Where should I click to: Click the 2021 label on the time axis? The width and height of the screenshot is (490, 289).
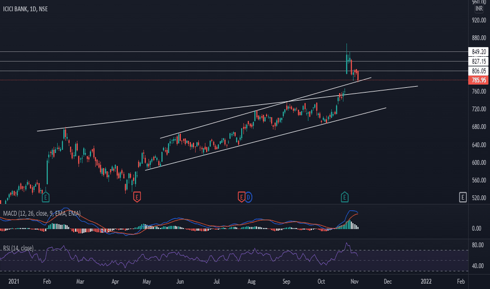tap(14, 282)
